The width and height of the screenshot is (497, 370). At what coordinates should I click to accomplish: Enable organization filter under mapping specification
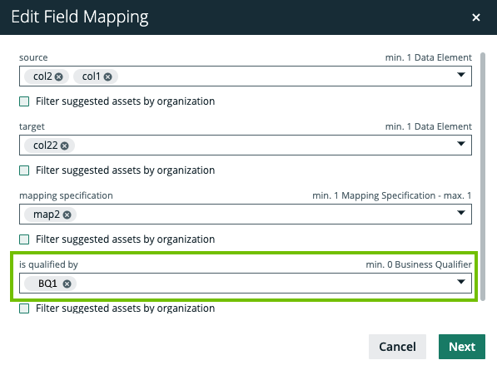pyautogui.click(x=24, y=239)
